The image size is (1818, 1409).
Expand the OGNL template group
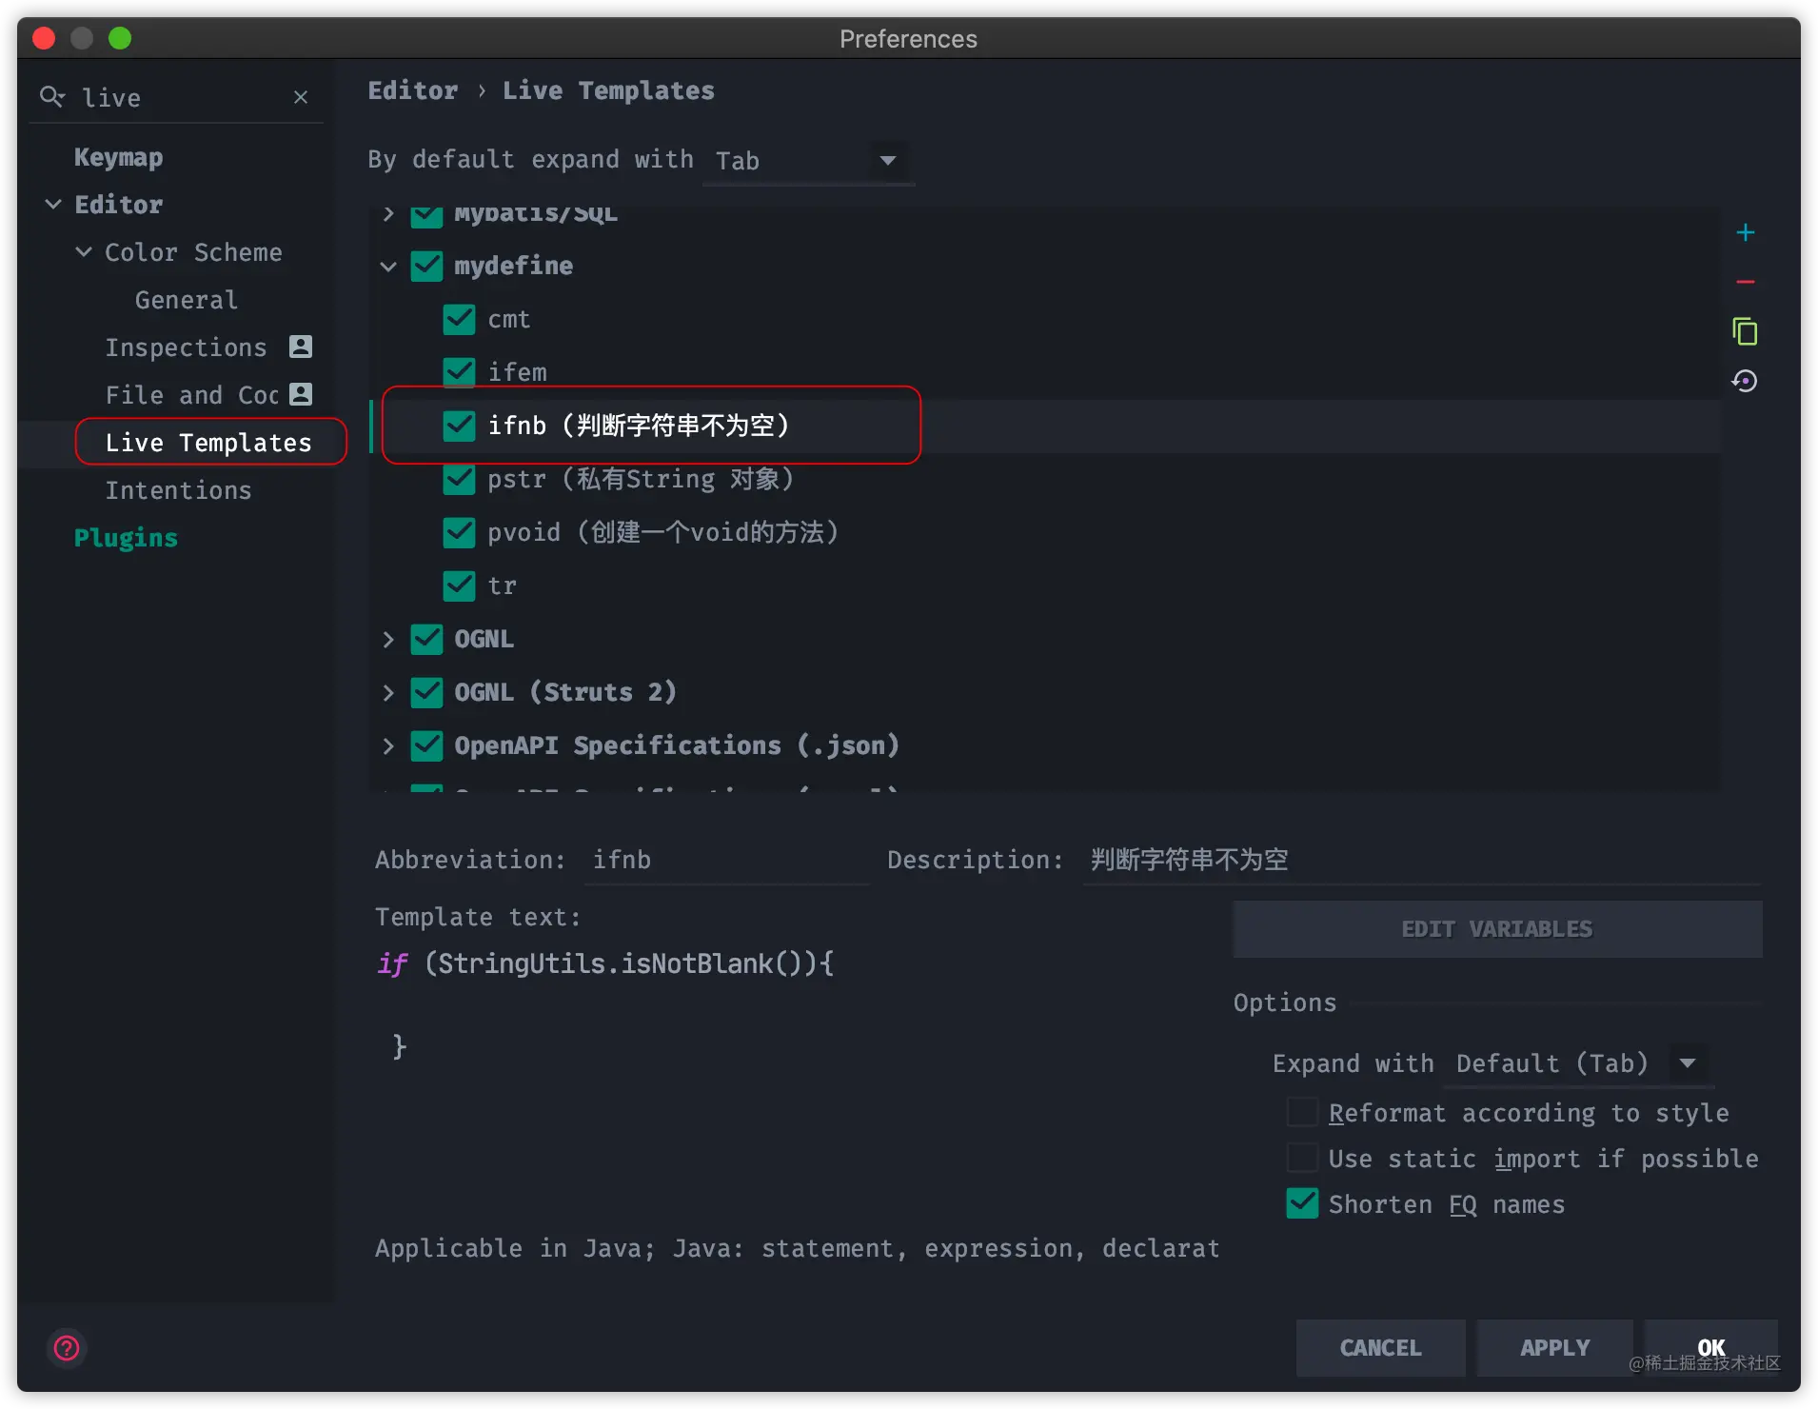[x=388, y=639]
